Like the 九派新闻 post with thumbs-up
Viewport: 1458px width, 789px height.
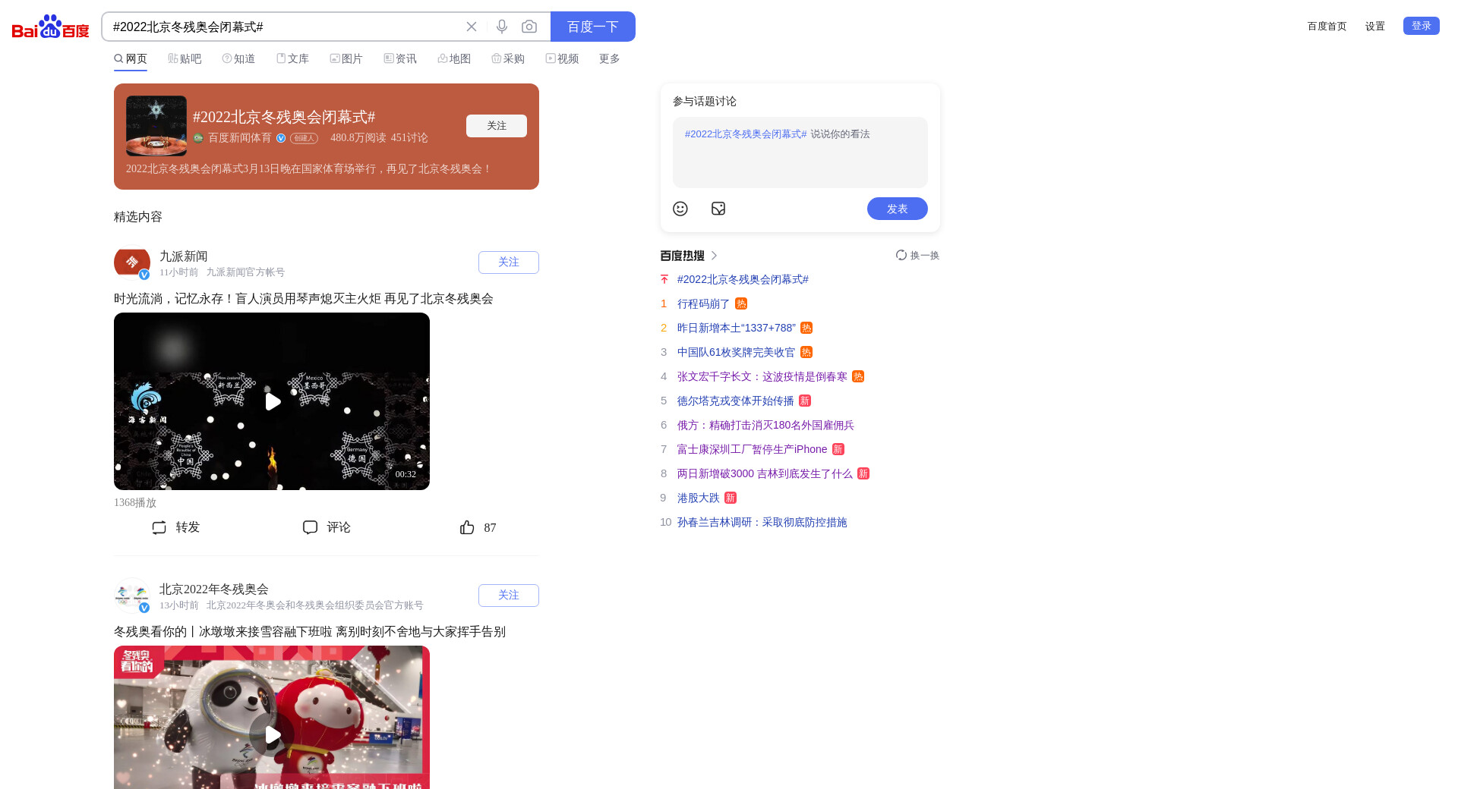[467, 527]
